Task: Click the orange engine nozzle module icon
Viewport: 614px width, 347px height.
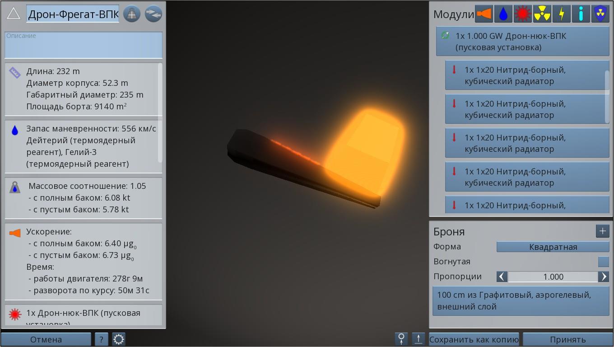Action: click(484, 14)
